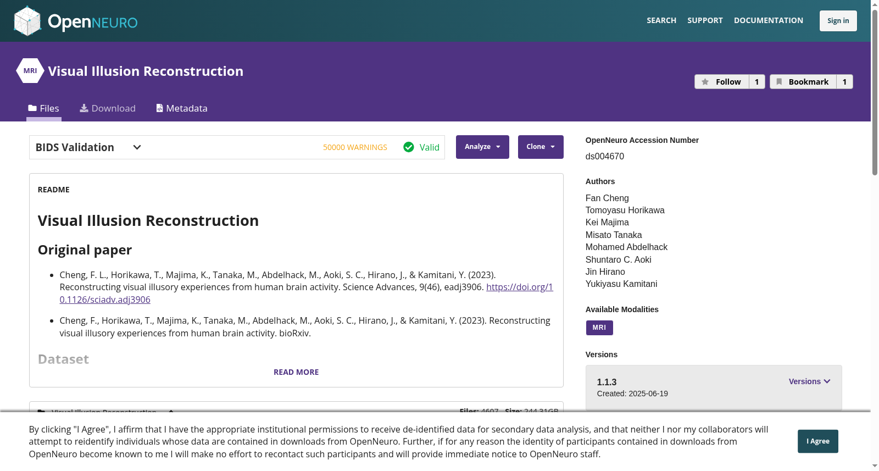The height and width of the screenshot is (471, 879).
Task: Click the folder icon on Files tab
Action: tap(32, 108)
